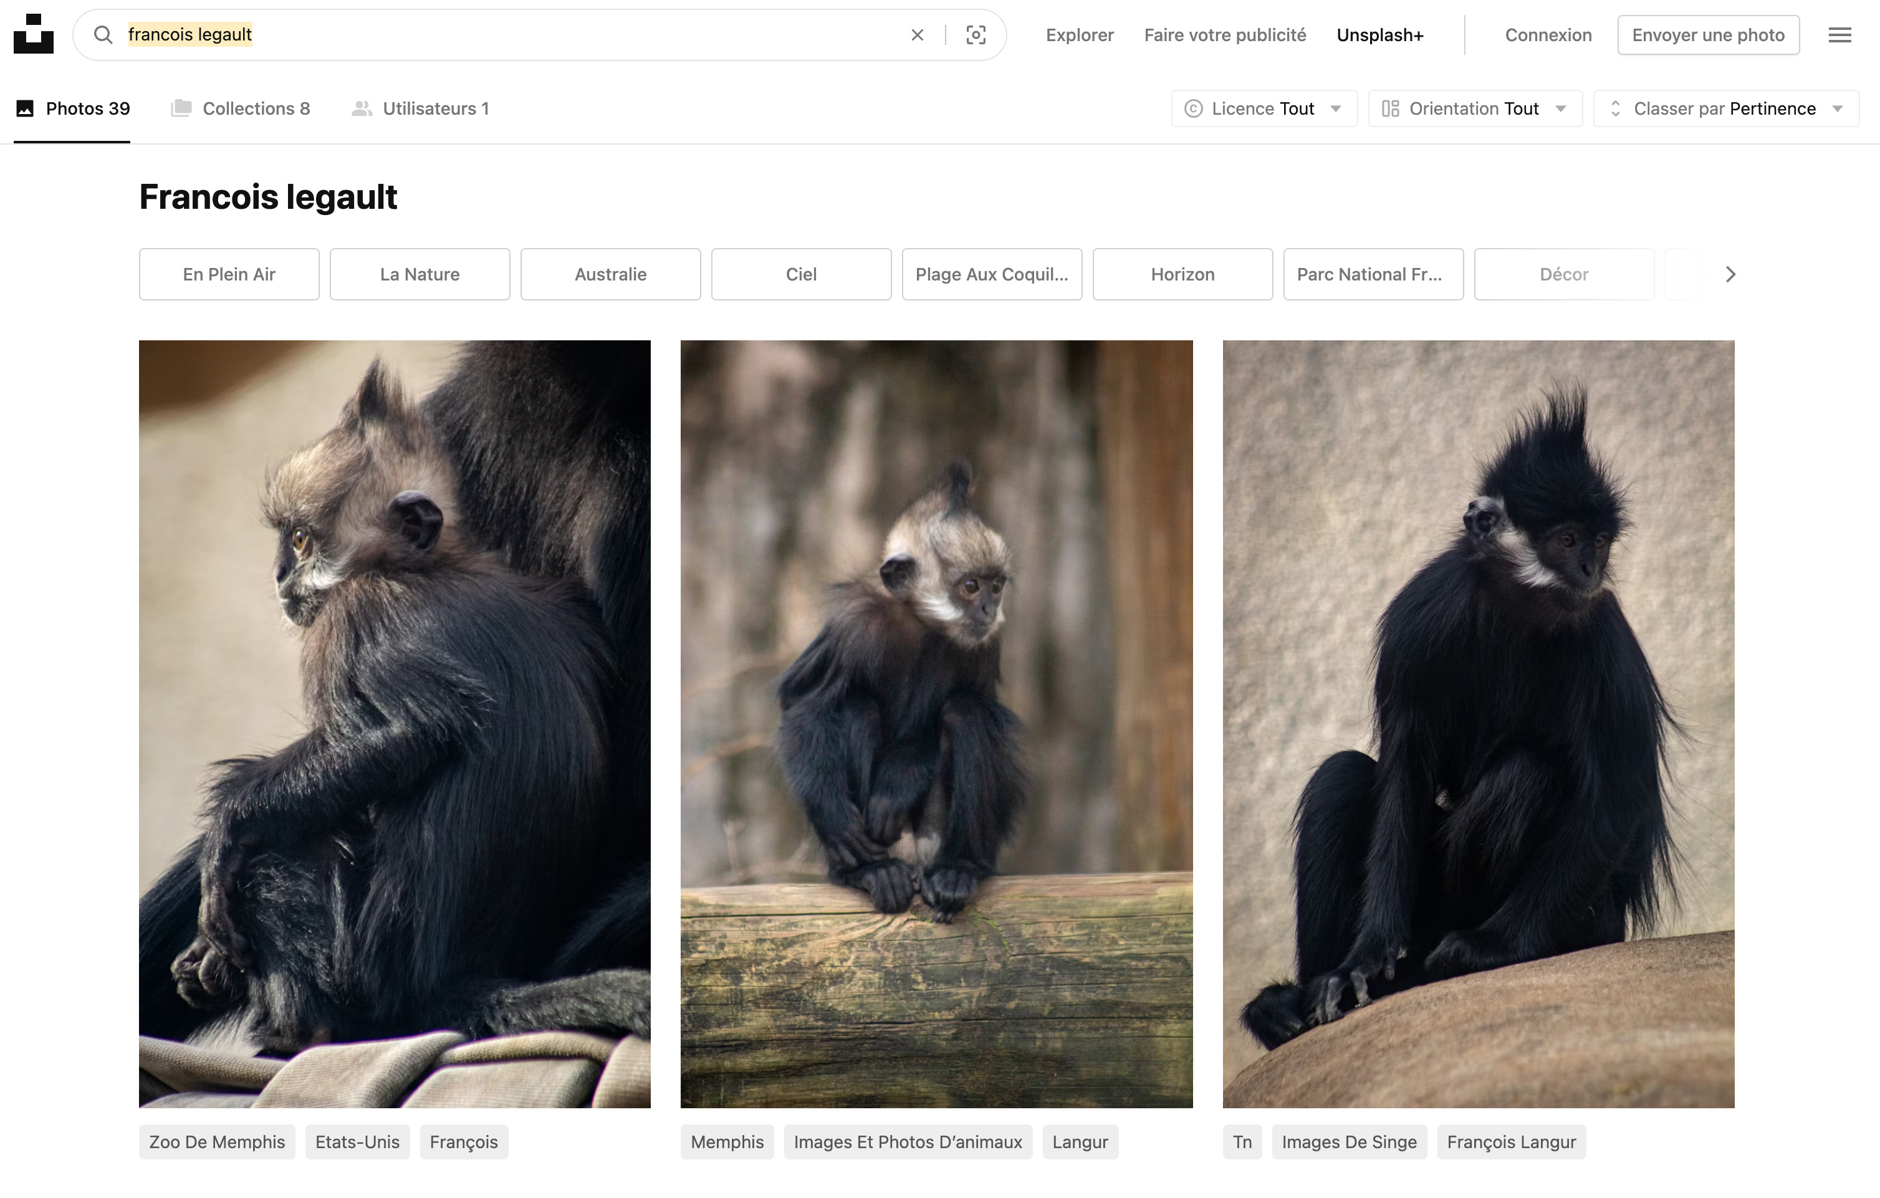Image resolution: width=1880 pixels, height=1198 pixels.
Task: Switch to Collections 8 tab
Action: pyautogui.click(x=241, y=108)
